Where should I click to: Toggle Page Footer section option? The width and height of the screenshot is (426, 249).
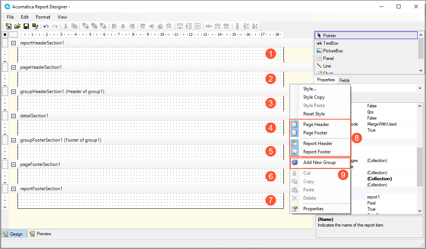click(x=315, y=133)
